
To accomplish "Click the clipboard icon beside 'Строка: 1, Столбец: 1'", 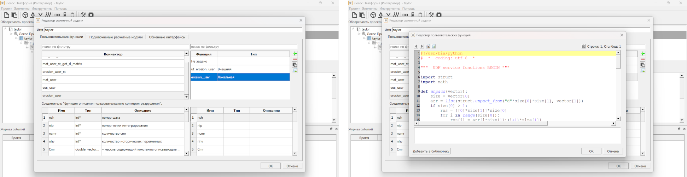I will pyautogui.click(x=583, y=46).
